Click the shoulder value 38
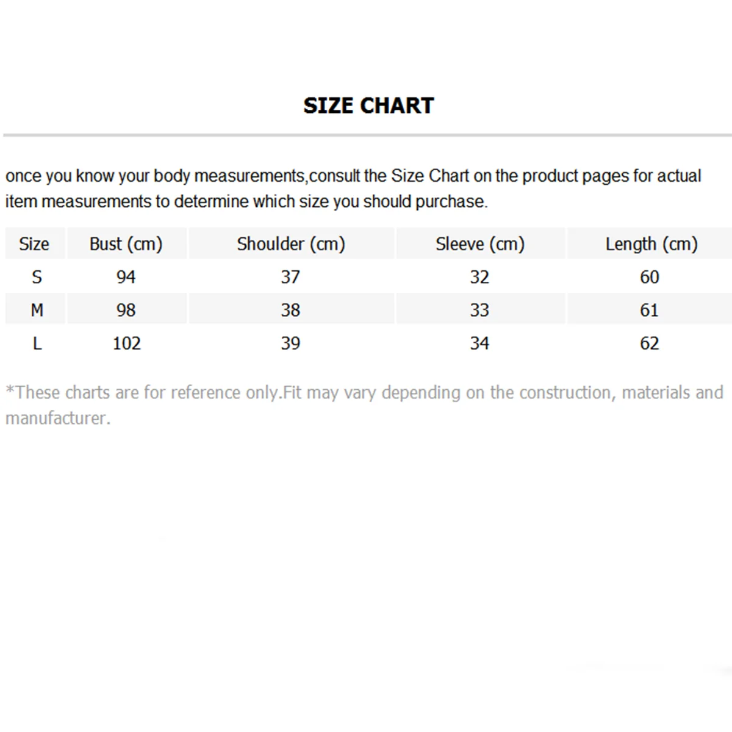 pyautogui.click(x=290, y=310)
